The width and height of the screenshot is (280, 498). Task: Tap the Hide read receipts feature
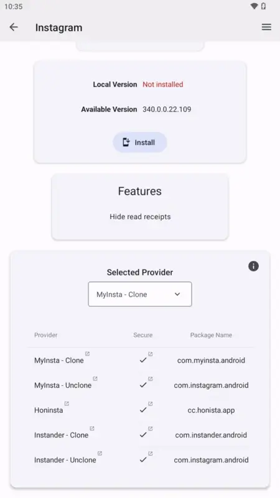click(x=140, y=217)
